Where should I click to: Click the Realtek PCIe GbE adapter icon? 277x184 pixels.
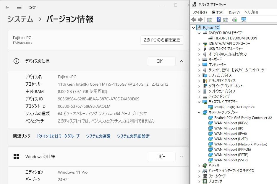click(210, 118)
